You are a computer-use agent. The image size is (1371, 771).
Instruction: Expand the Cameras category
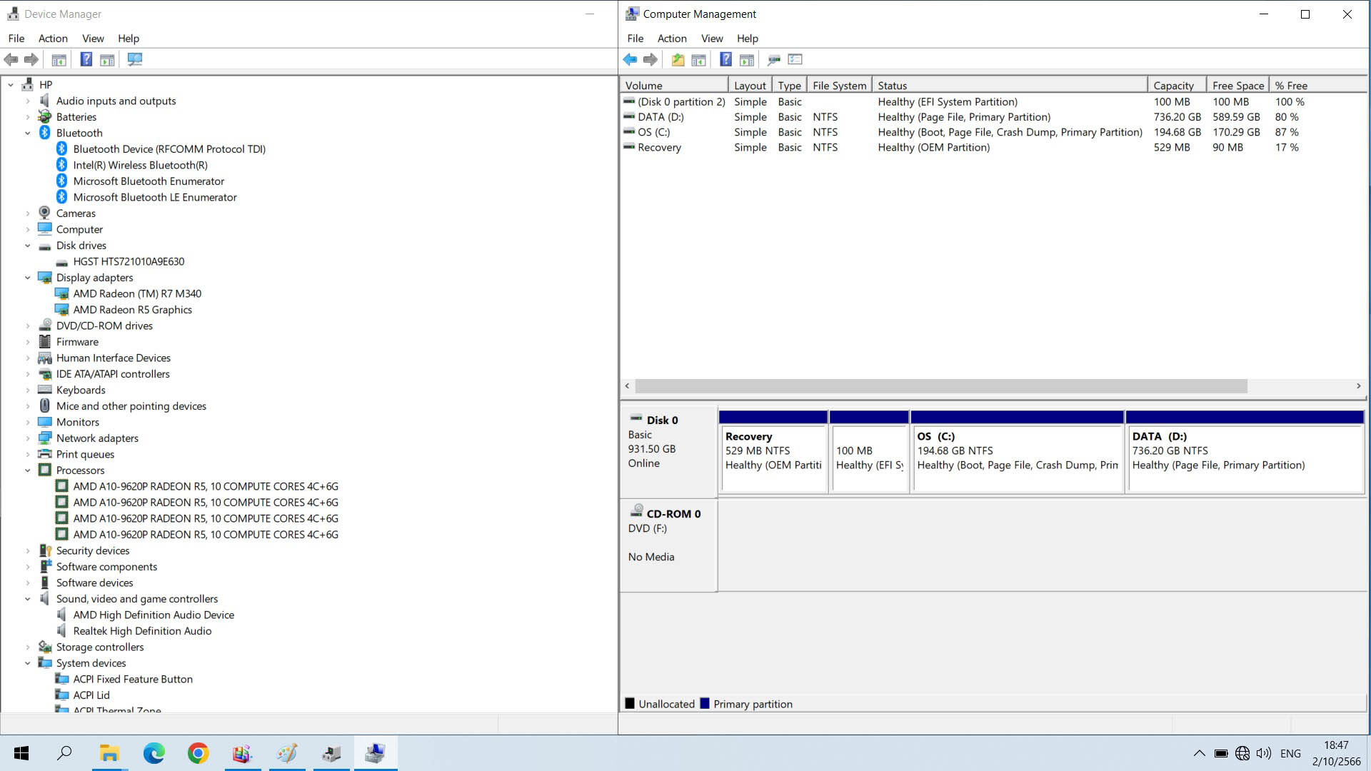pyautogui.click(x=28, y=213)
